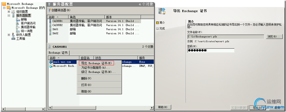Collapse the 服务器配置 tree node
The width and height of the screenshot is (286, 112).
pos(9,16)
